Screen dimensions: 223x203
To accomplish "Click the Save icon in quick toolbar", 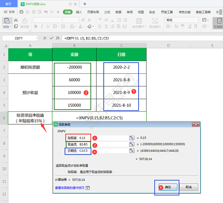I will [x=21, y=12].
